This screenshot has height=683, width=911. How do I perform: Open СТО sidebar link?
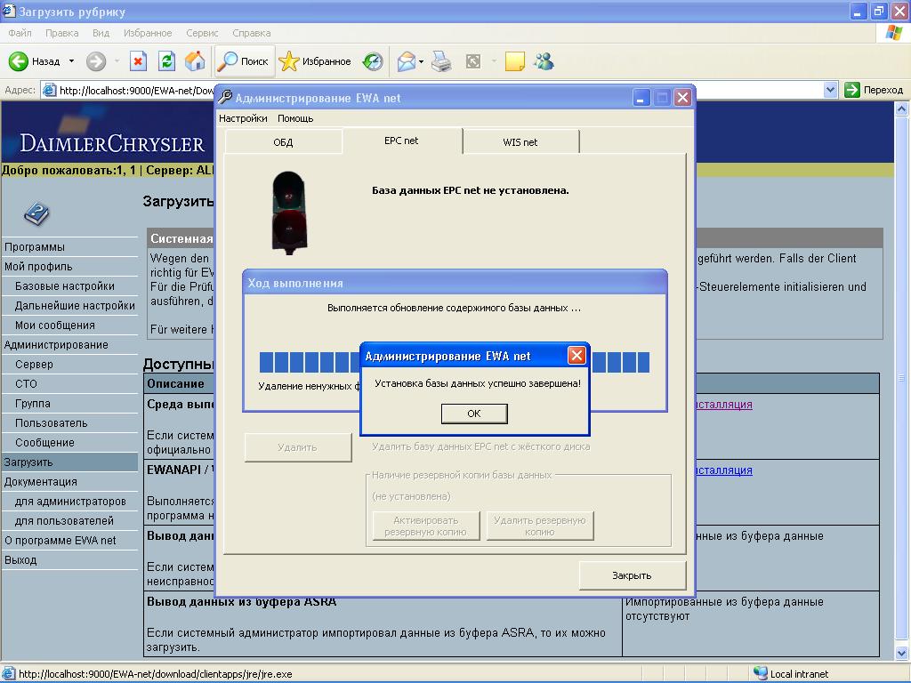(26, 384)
